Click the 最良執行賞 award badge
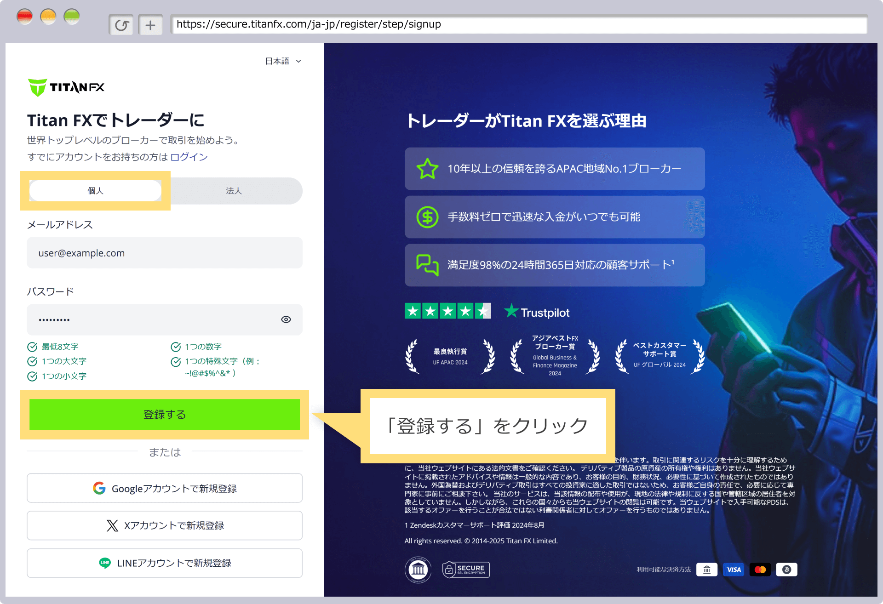The image size is (883, 604). 450,356
